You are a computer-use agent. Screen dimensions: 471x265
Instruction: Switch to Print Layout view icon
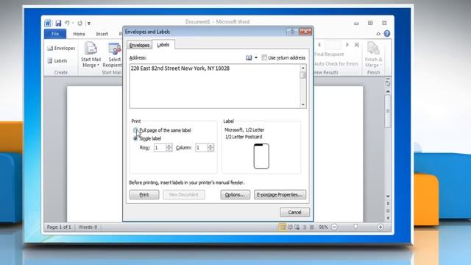[x=282, y=227]
